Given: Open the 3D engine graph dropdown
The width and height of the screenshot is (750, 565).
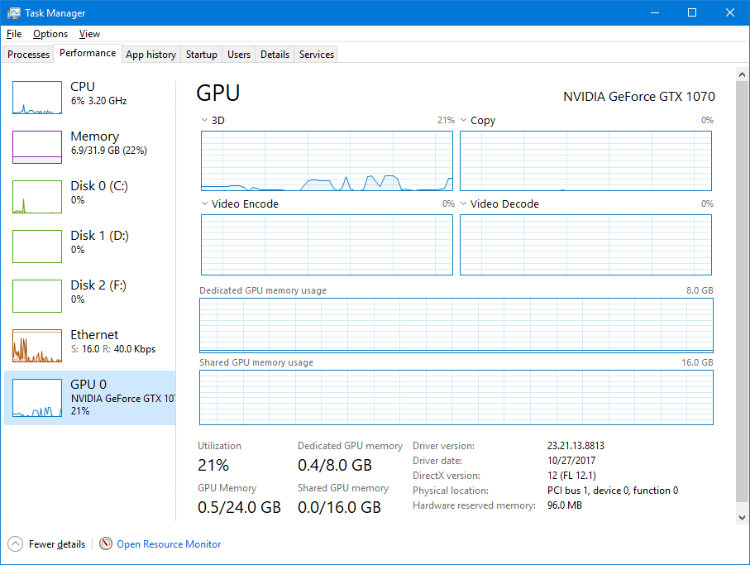Looking at the screenshot, I should point(205,121).
